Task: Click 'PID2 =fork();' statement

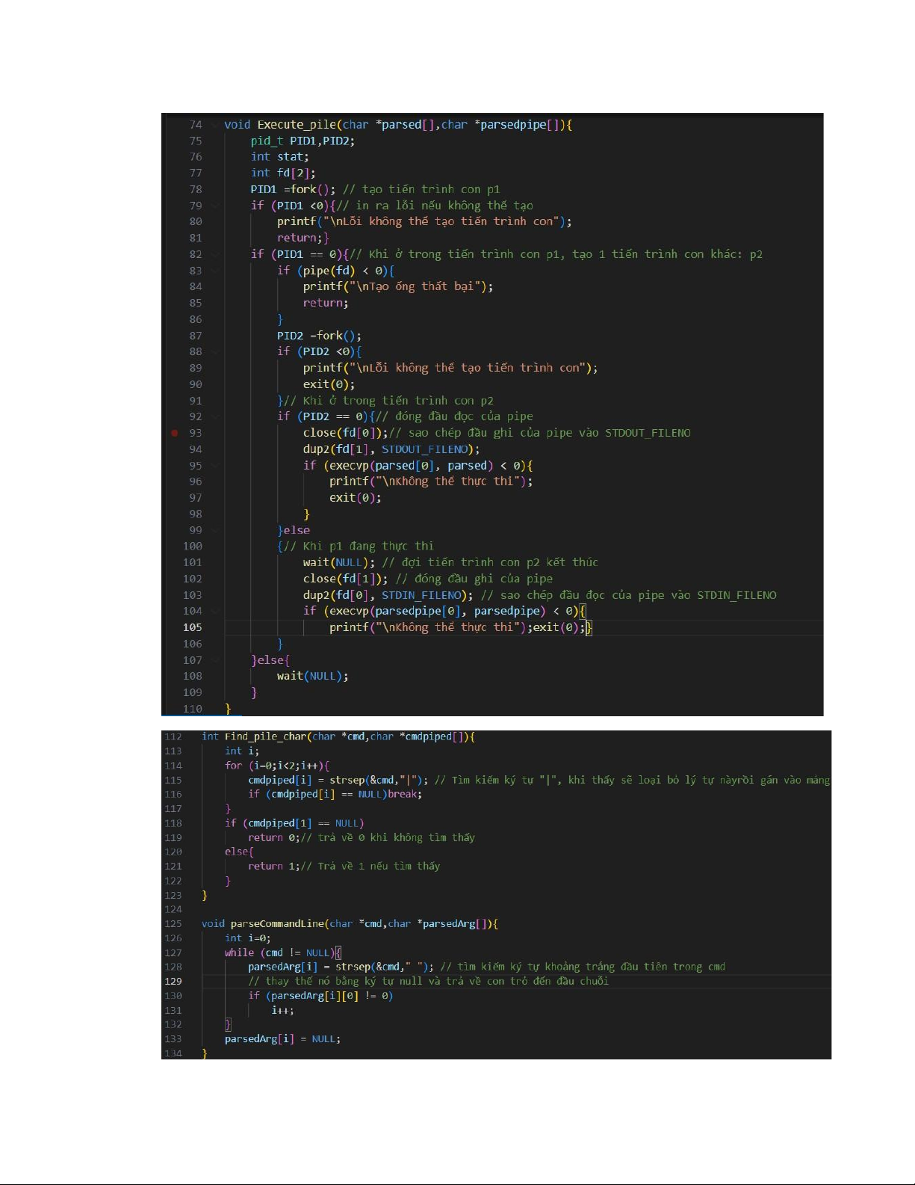Action: click(319, 336)
